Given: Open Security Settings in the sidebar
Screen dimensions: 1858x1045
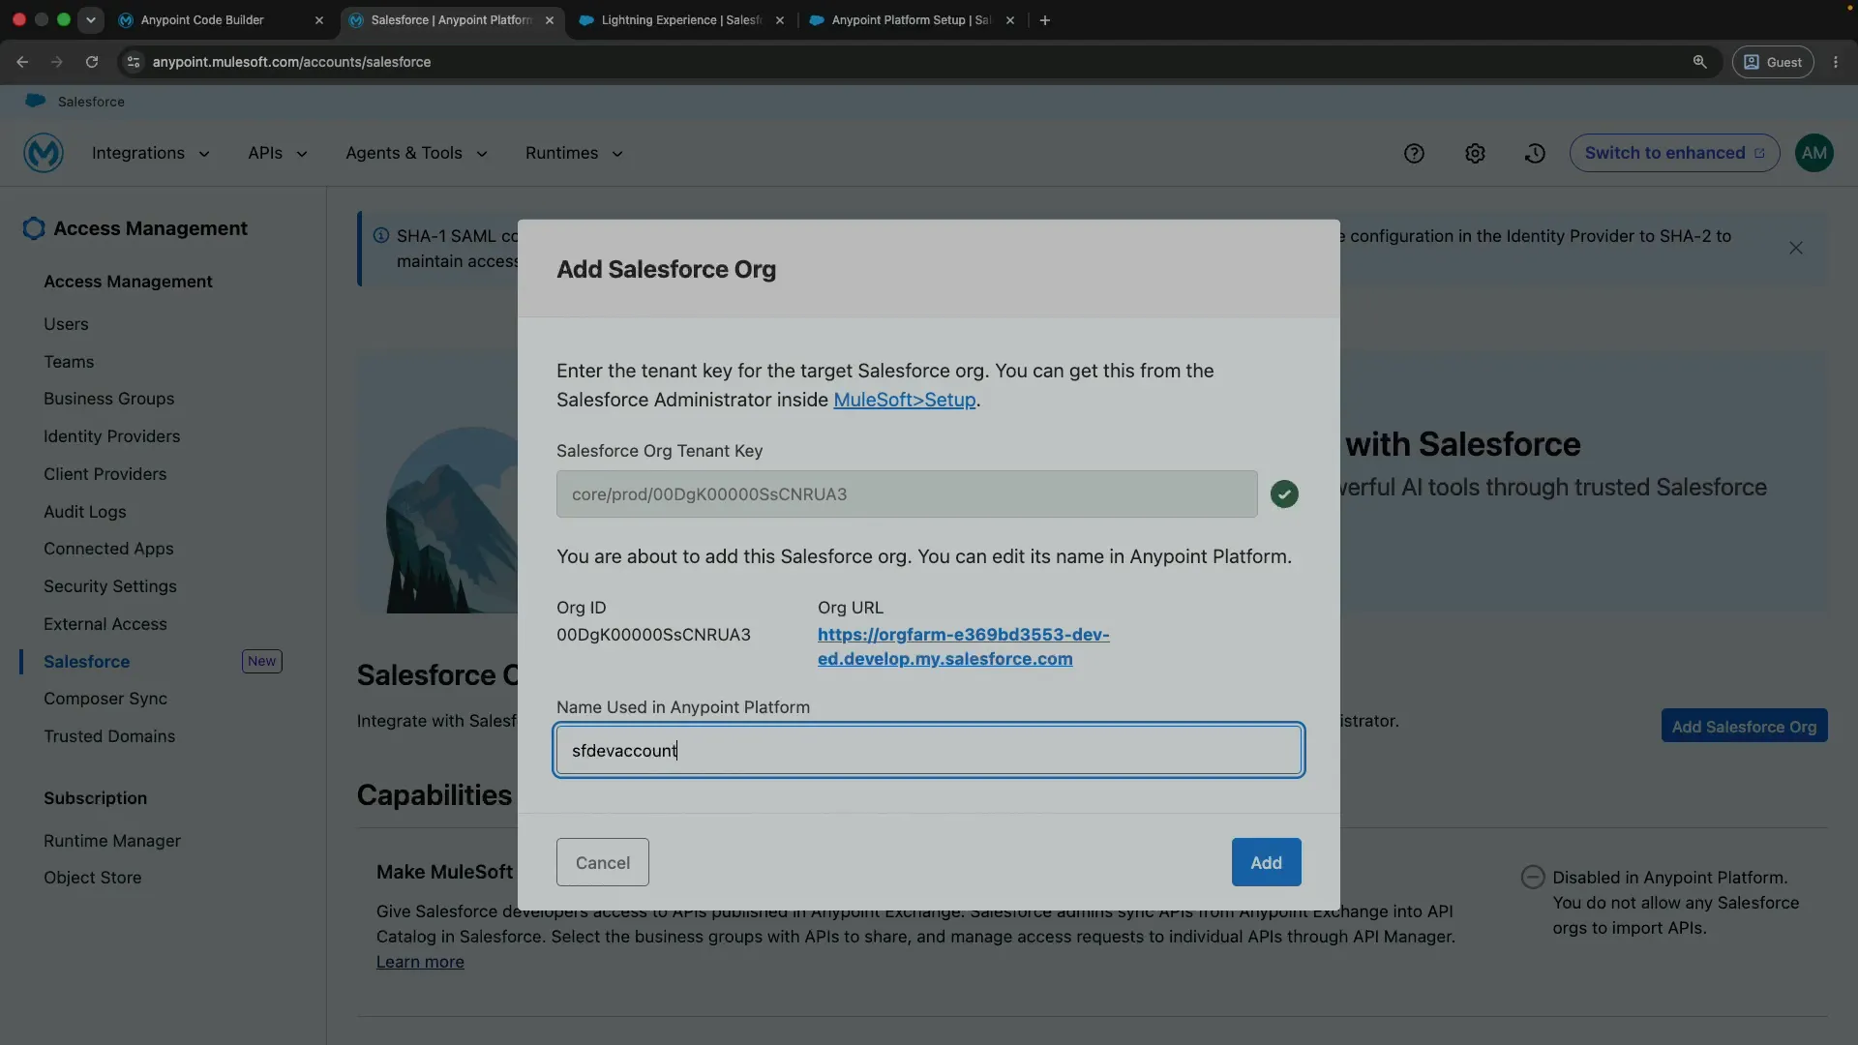Looking at the screenshot, I should pos(110,586).
